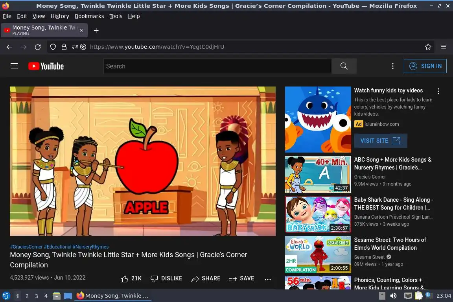Viewport: 453px width, 302px height.
Task: Open the YouTube guide sidebar menu
Action: pyautogui.click(x=14, y=66)
